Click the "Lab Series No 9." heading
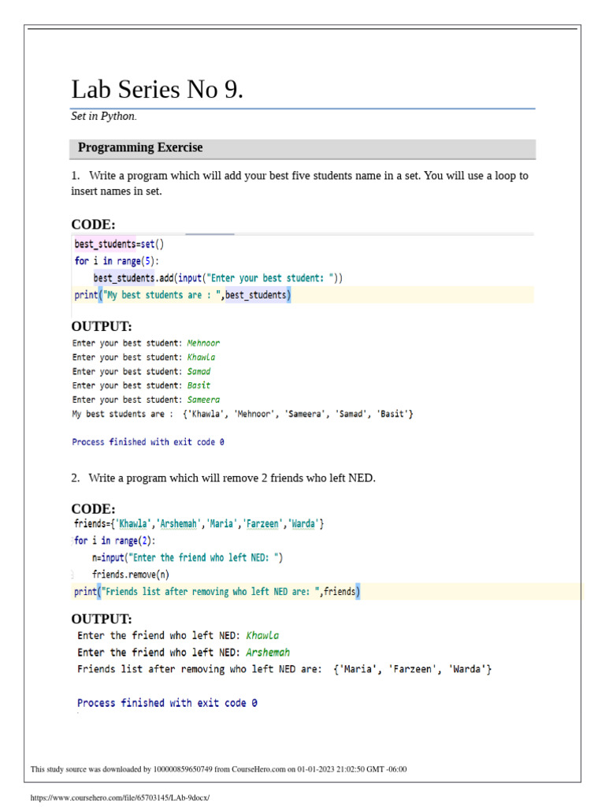605x807 pixels. point(158,90)
